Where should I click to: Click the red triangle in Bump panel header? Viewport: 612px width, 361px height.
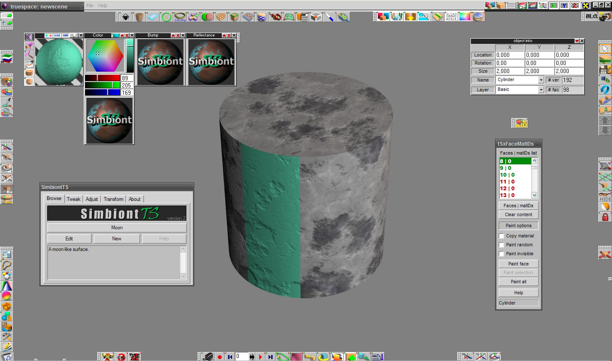(173, 35)
